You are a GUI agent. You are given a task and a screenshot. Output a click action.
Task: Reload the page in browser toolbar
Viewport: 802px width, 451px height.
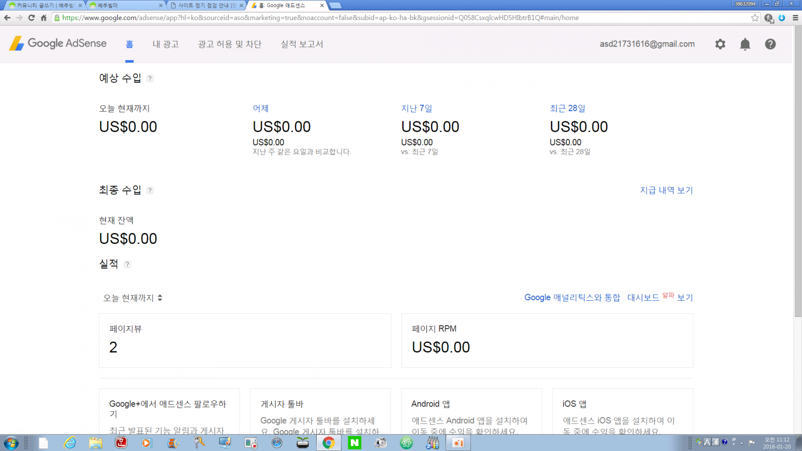(31, 18)
